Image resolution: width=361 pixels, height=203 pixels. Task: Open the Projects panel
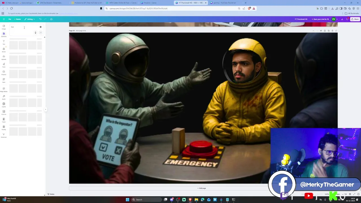[x=4, y=73]
